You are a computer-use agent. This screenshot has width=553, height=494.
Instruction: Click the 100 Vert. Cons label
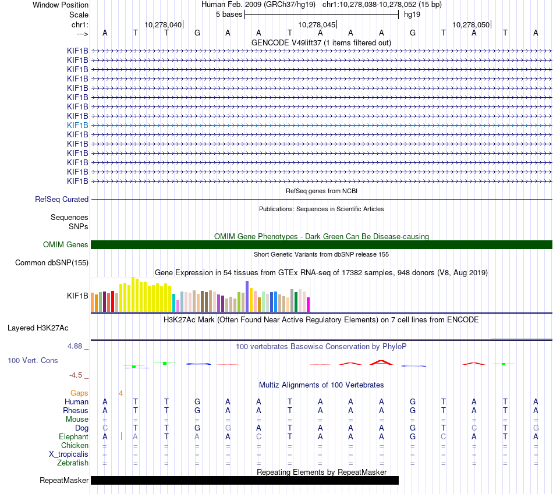tap(33, 360)
